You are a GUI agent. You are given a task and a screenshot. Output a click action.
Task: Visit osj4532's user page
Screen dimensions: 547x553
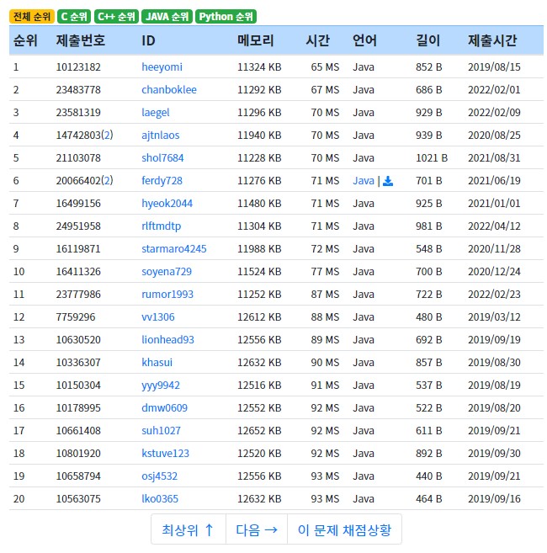[x=159, y=476]
